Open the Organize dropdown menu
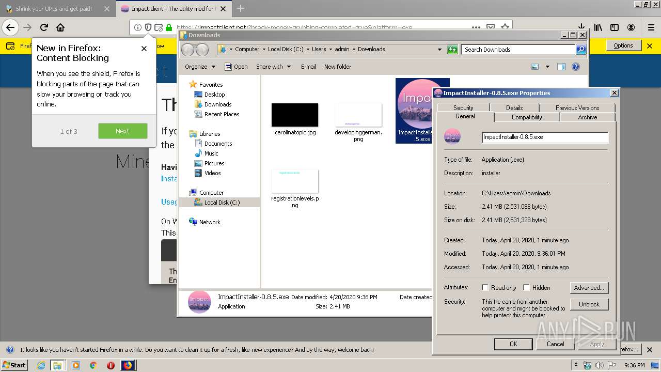 pyautogui.click(x=200, y=67)
